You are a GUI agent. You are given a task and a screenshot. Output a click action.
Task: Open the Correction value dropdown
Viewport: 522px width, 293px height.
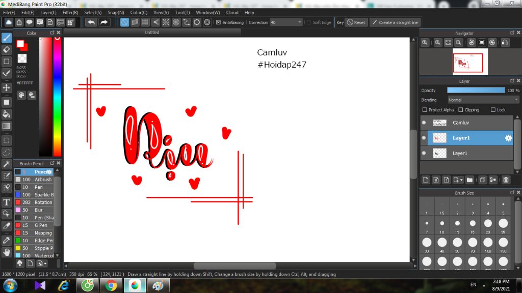tap(286, 22)
